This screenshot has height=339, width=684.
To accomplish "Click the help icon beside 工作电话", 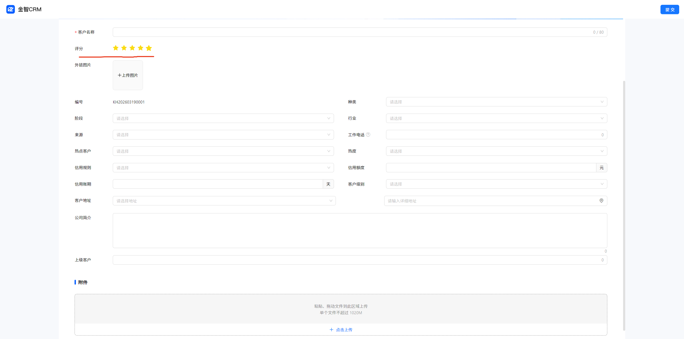I will [x=368, y=135].
